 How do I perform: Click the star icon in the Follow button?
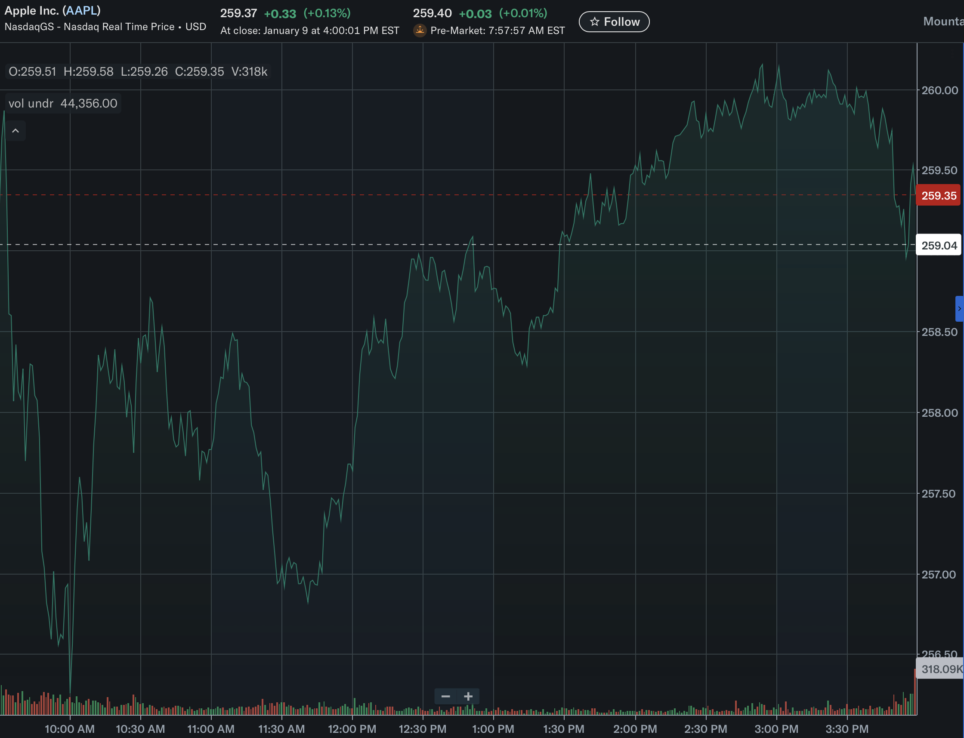pos(594,22)
